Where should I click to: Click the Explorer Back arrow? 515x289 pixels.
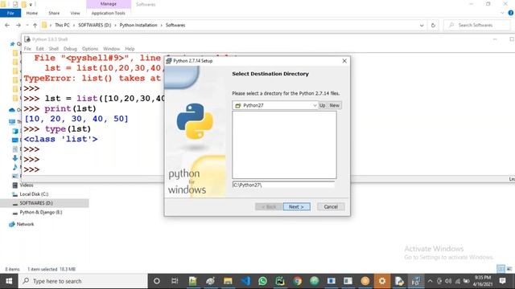[7, 25]
